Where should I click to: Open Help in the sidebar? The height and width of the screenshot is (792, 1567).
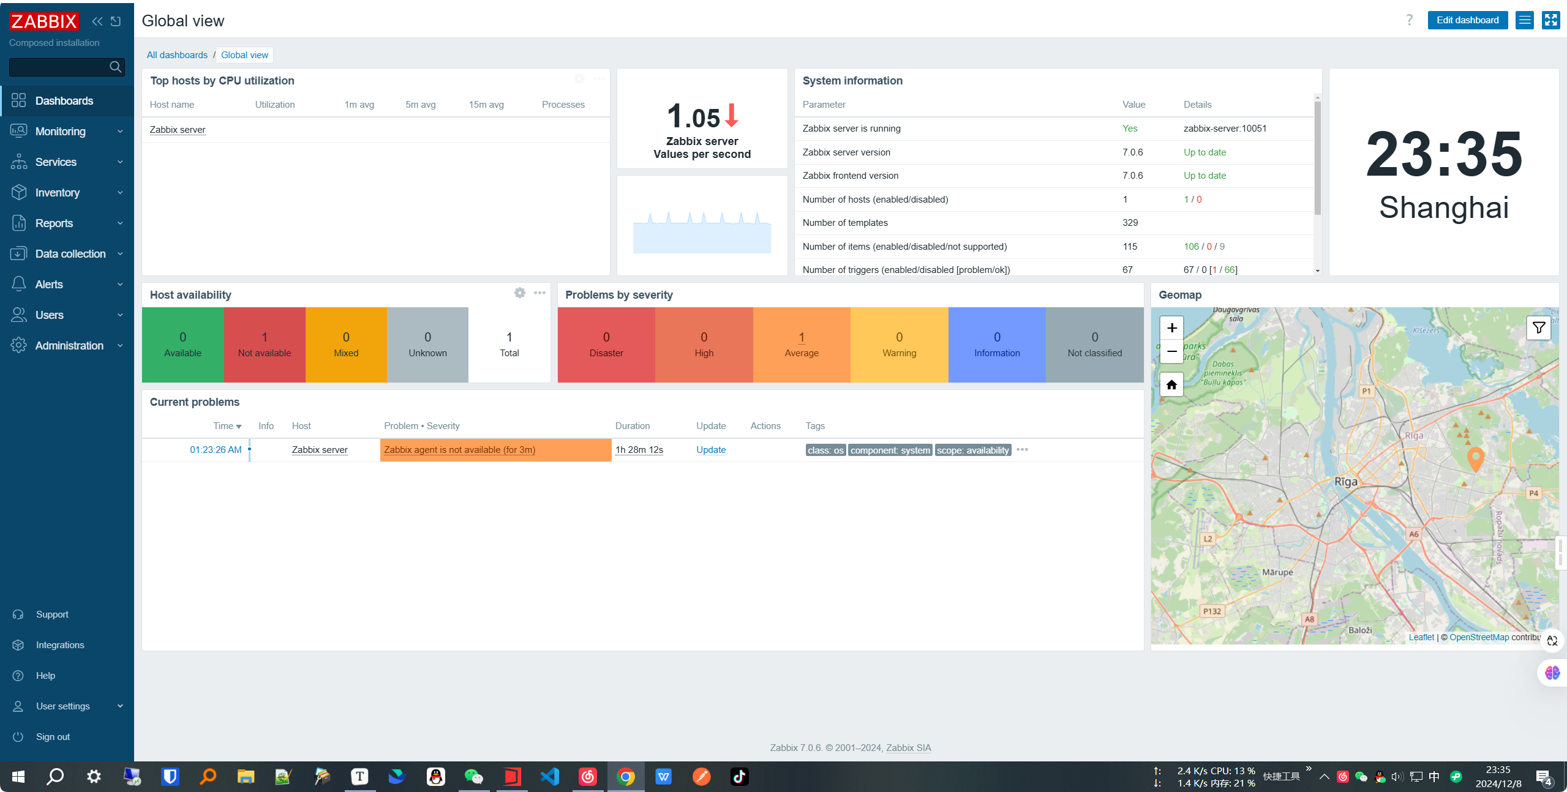tap(45, 676)
